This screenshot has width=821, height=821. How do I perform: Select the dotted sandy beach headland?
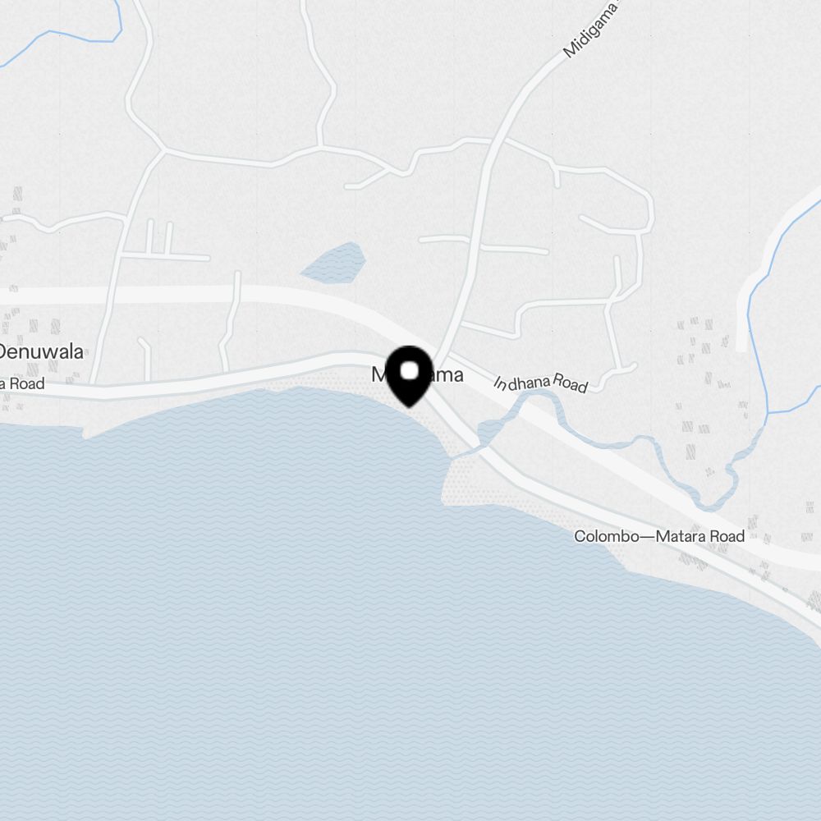click(471, 482)
